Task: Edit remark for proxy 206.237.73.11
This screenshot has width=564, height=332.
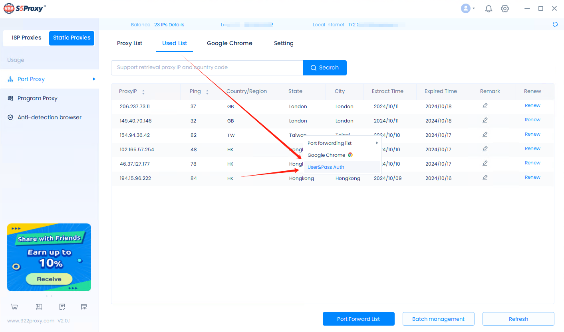Action: click(x=485, y=106)
